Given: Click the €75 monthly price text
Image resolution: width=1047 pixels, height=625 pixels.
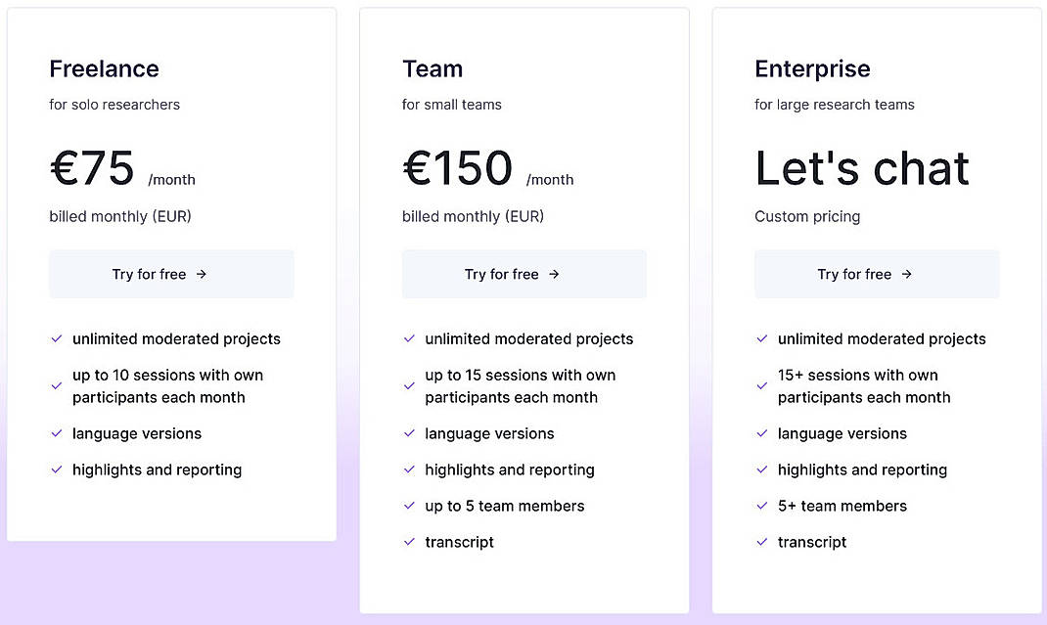Looking at the screenshot, I should click(92, 168).
